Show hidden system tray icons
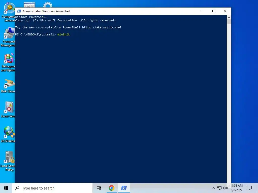Image resolution: width=258 pixels, height=193 pixels. pos(213,188)
